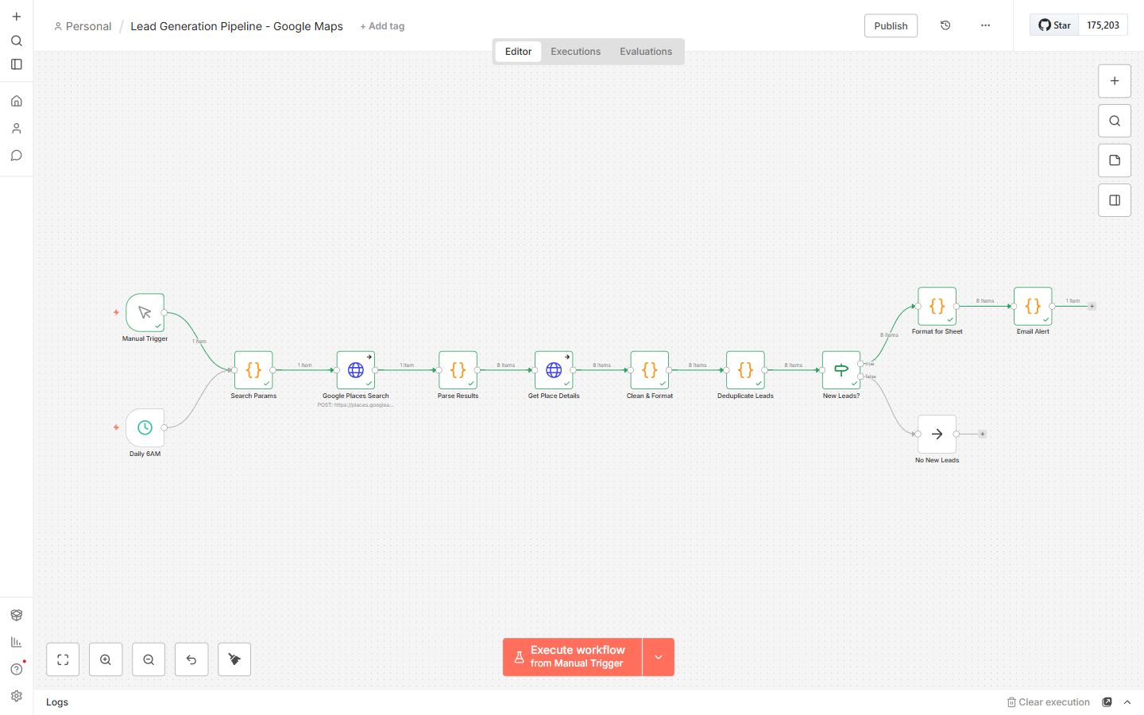Star the project on GitHub
This screenshot has width=1144, height=715.
coord(1053,25)
